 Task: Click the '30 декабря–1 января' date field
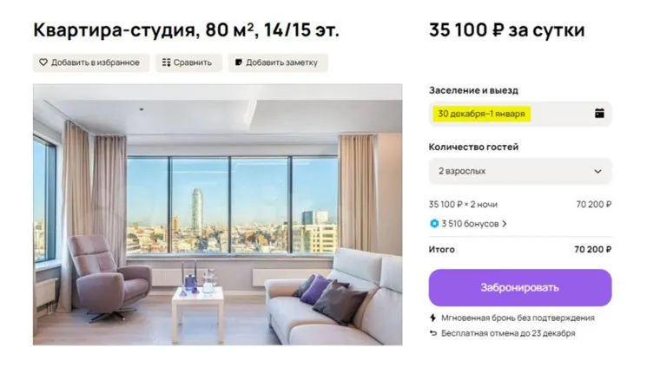coord(483,113)
